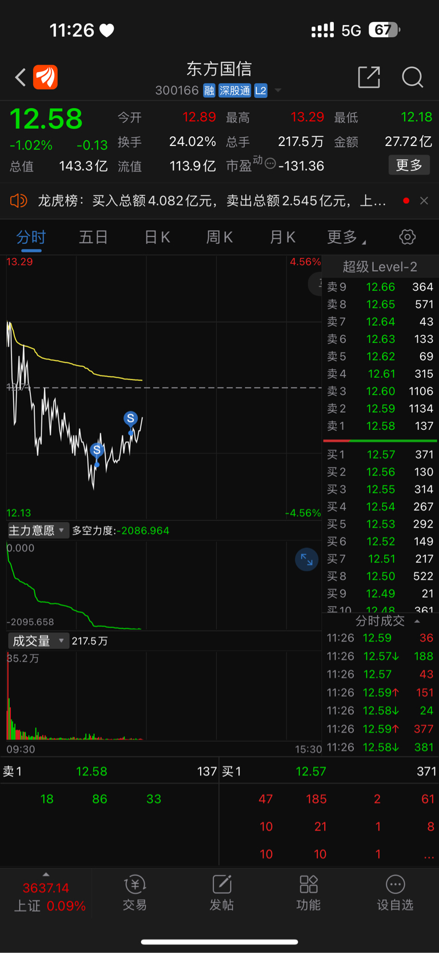Viewport: 439px width, 953px height.
Task: Open the 交易 trade icon
Action: coord(135,893)
